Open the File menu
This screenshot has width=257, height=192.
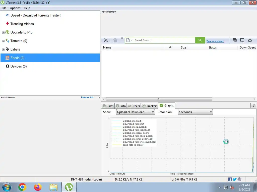(x=4, y=8)
